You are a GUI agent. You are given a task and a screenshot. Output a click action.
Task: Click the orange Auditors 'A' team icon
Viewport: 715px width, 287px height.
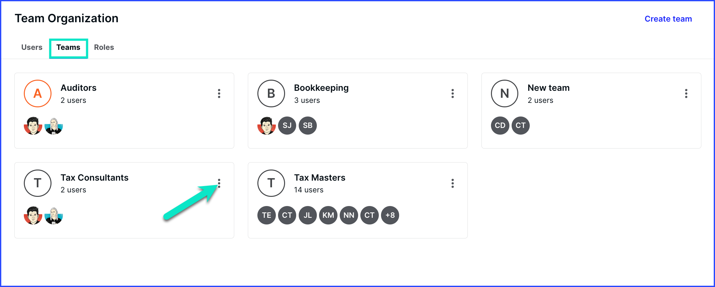(x=37, y=93)
